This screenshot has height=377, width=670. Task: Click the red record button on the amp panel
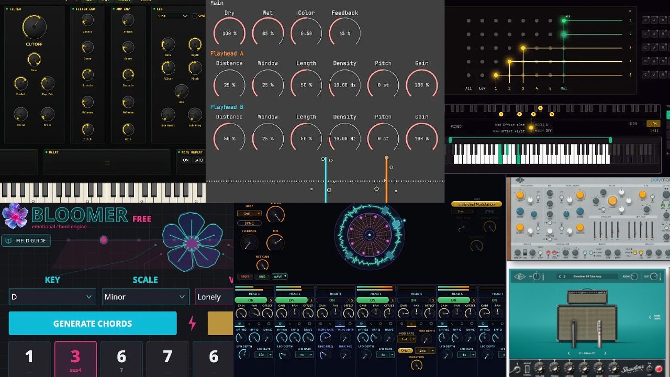pos(658,369)
